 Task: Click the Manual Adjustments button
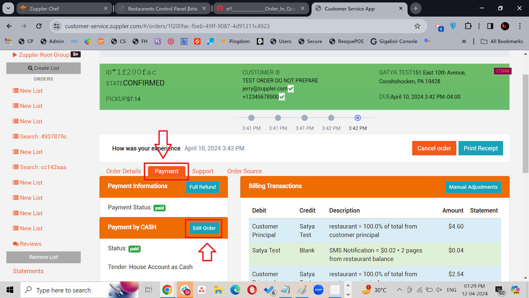tap(473, 187)
